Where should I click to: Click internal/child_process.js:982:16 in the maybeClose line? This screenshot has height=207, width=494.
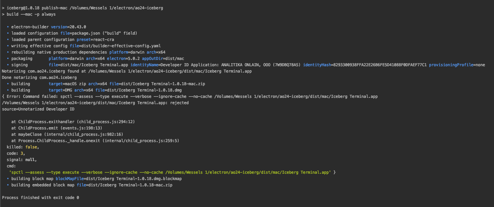coord(85,134)
